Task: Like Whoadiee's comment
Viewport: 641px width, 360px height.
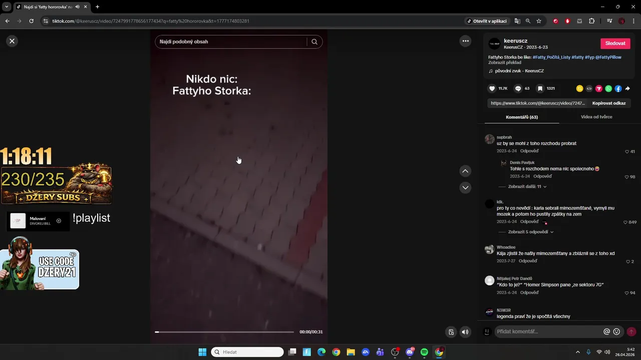Action: pos(628,261)
